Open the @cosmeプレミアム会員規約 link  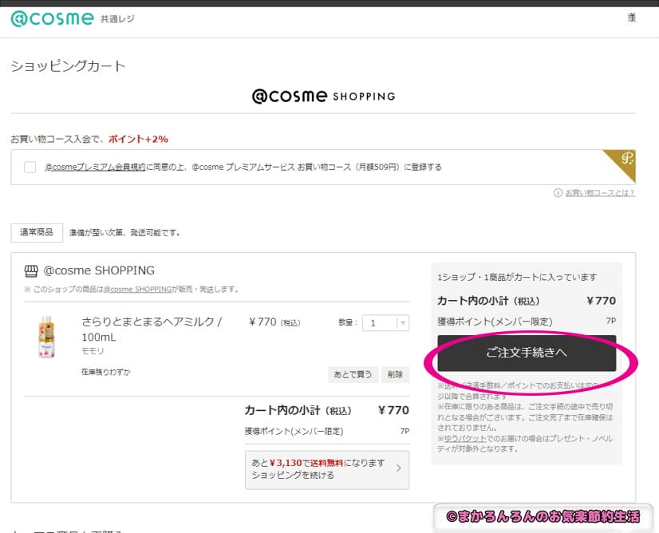click(95, 168)
